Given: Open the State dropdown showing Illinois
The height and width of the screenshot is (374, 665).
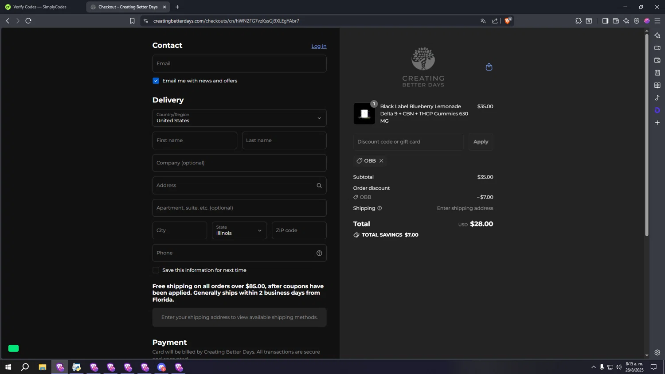Looking at the screenshot, I should coord(239,230).
